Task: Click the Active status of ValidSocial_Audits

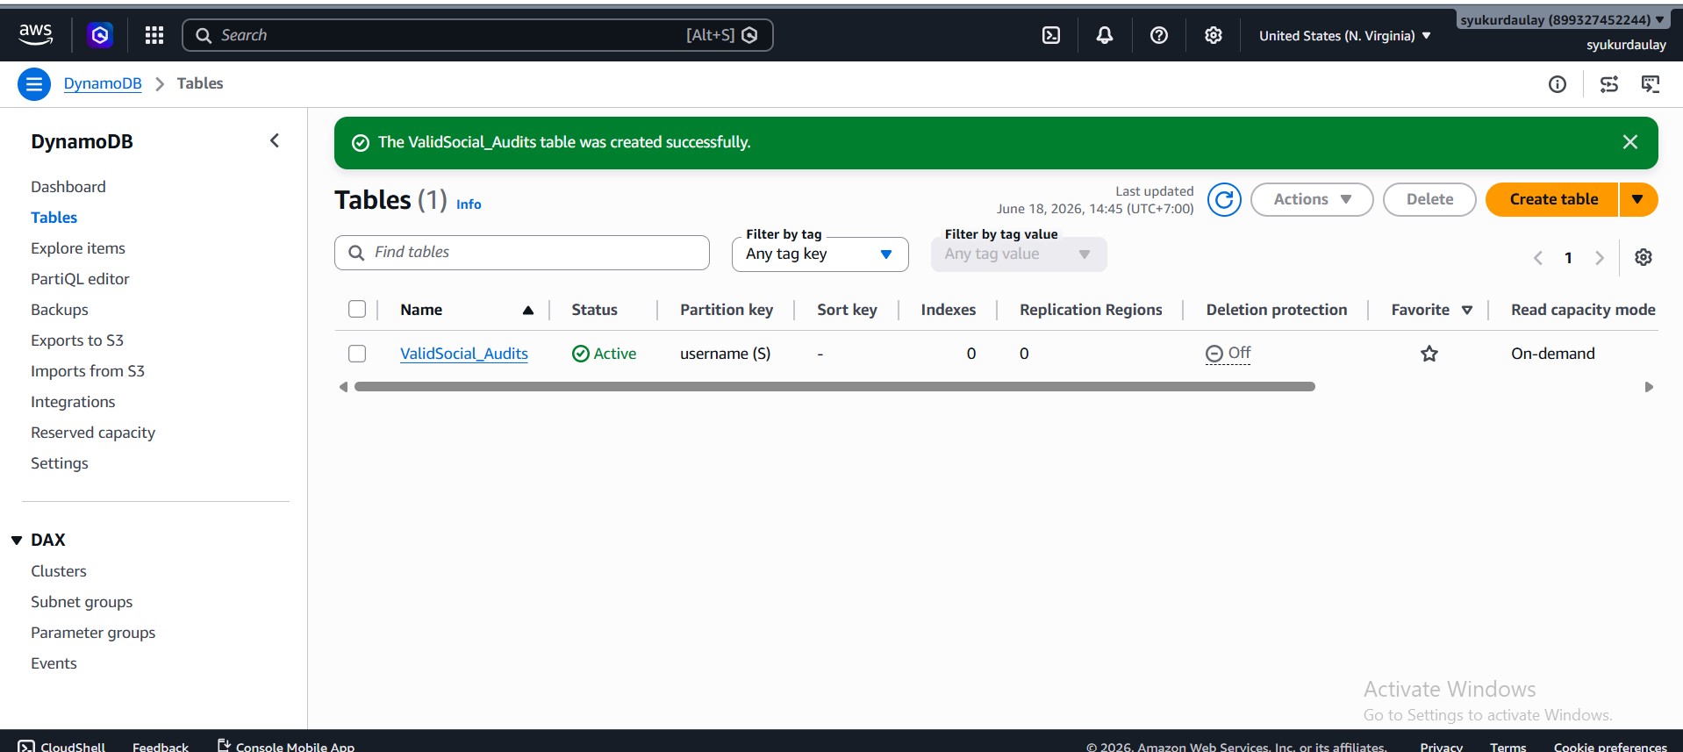Action: tap(604, 354)
